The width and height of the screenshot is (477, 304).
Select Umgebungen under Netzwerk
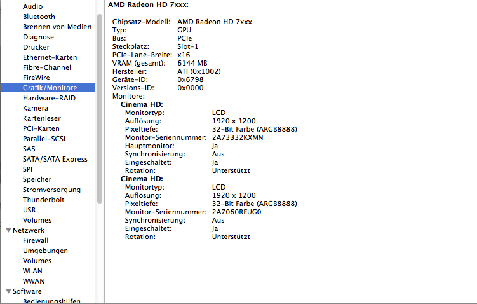click(x=45, y=251)
